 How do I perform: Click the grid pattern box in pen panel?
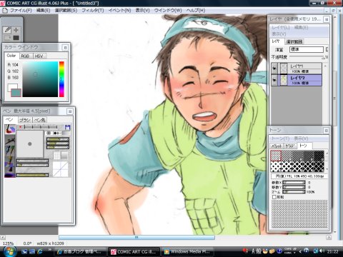(56, 155)
